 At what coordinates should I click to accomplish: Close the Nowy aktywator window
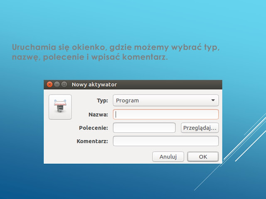49,84
